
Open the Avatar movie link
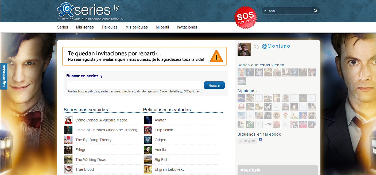pyautogui.click(x=160, y=120)
